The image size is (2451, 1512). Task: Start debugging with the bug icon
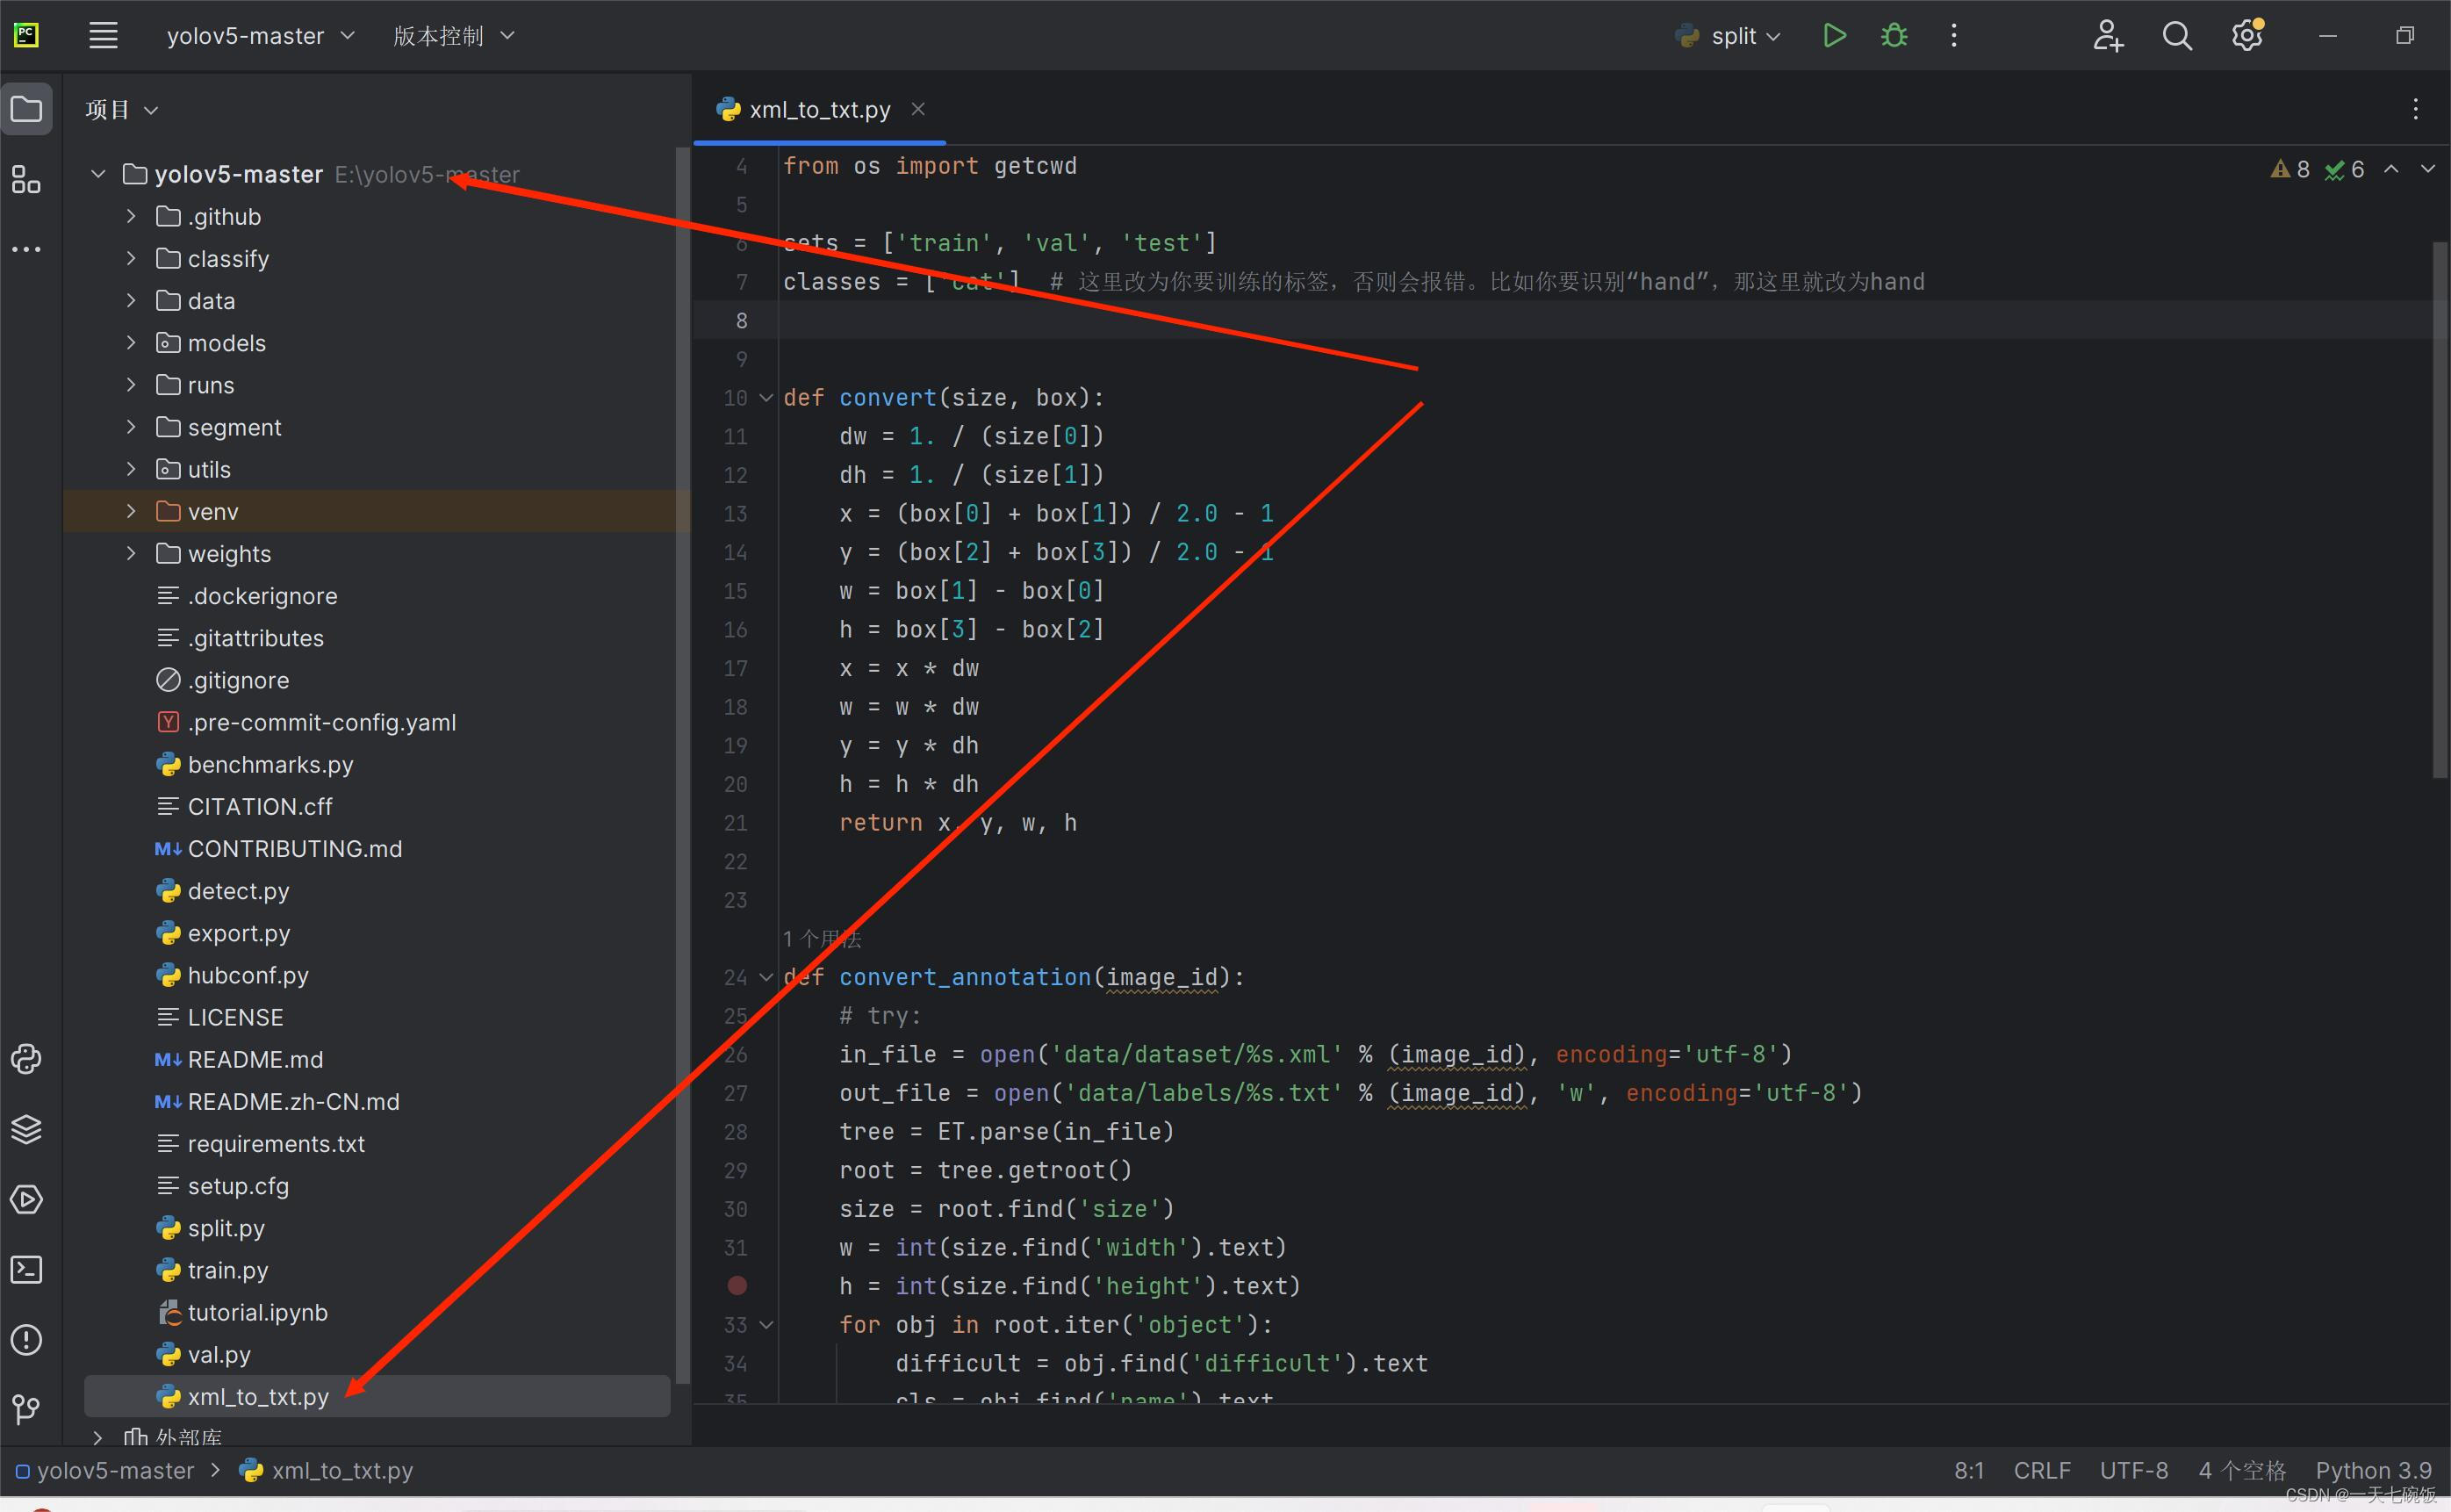coord(1894,36)
